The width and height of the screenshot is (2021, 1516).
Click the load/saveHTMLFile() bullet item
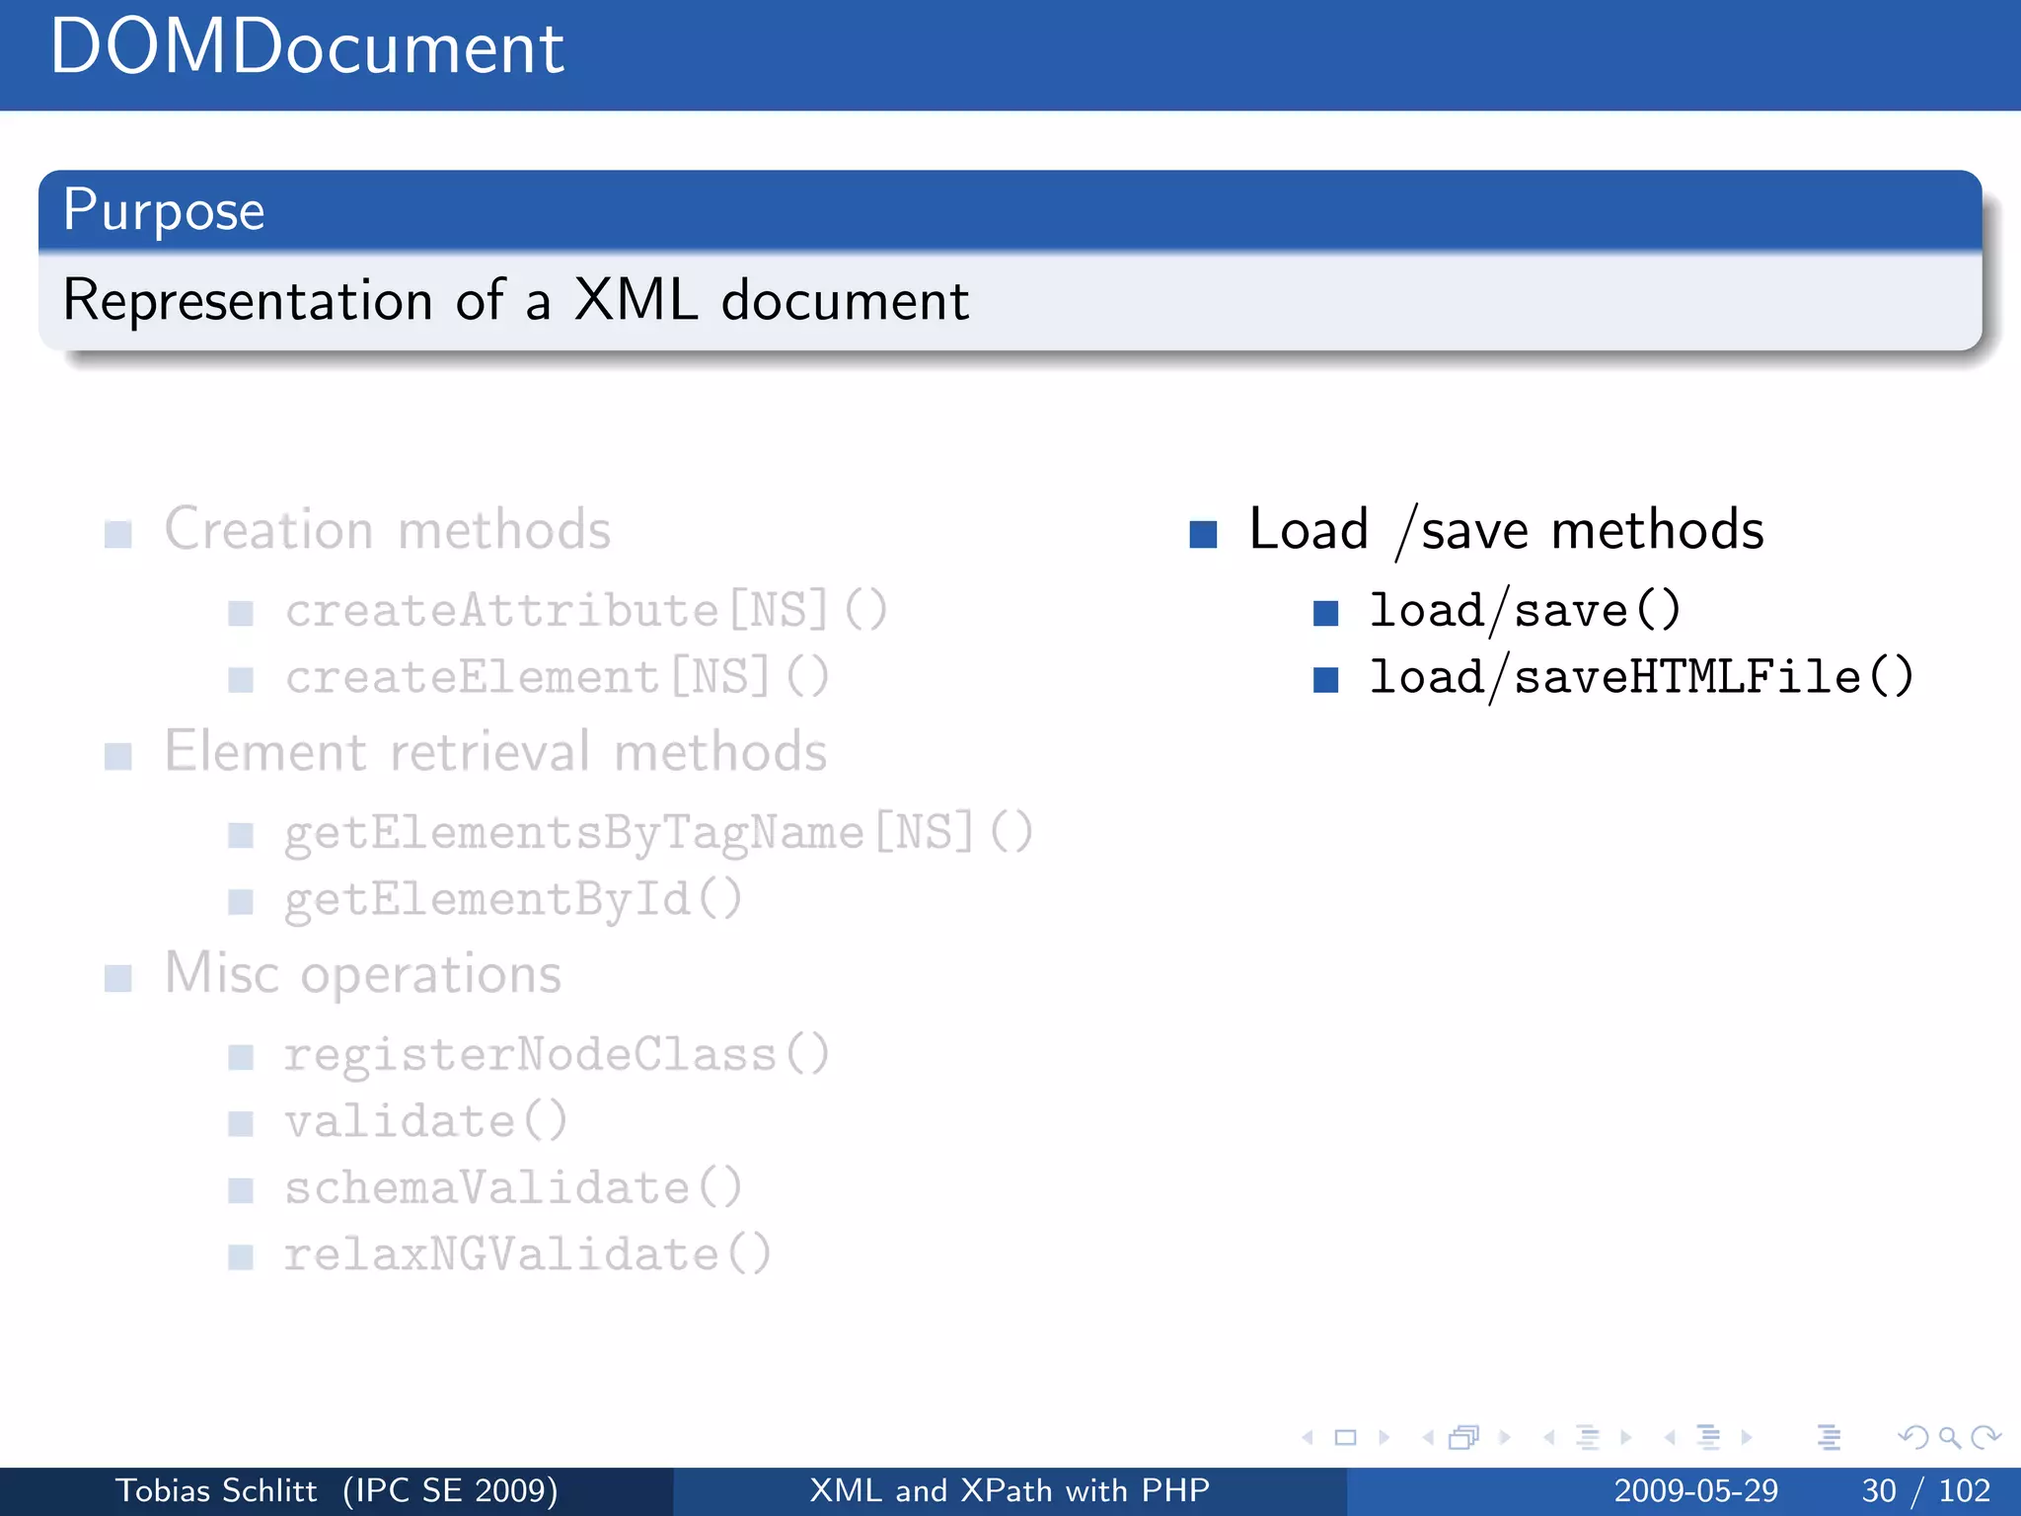coord(1640,677)
